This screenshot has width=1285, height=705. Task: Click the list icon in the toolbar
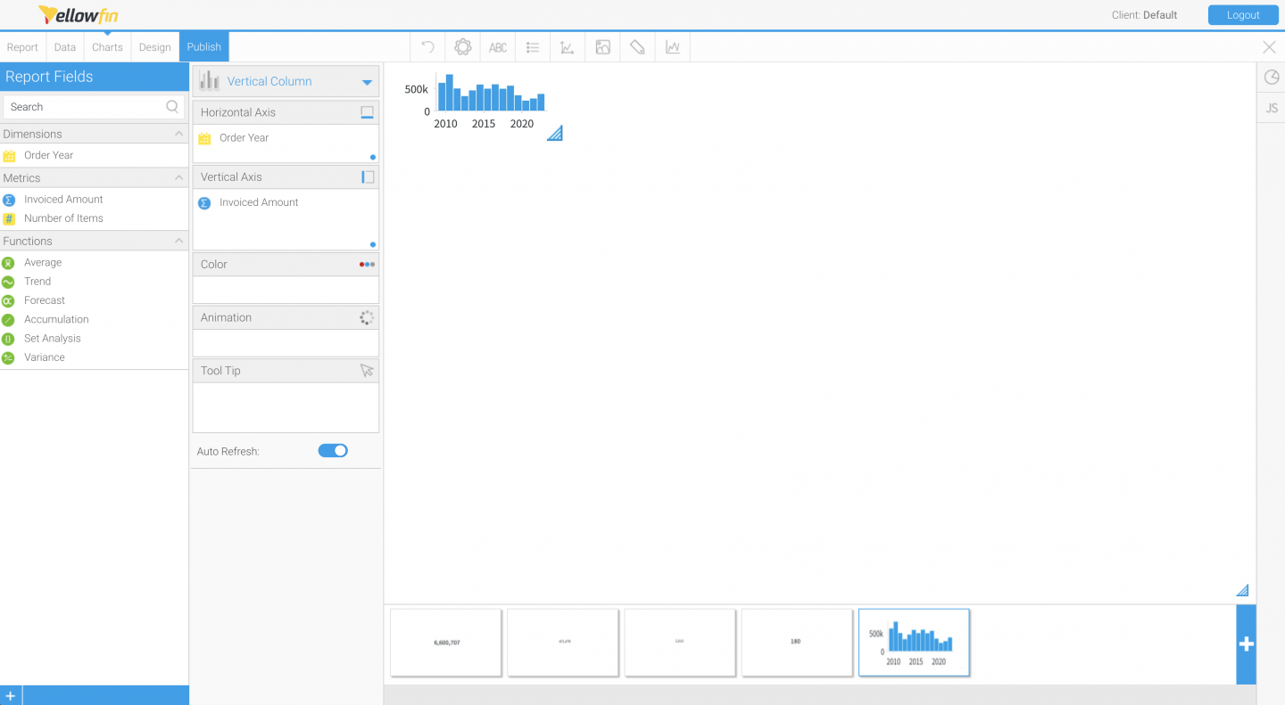532,46
